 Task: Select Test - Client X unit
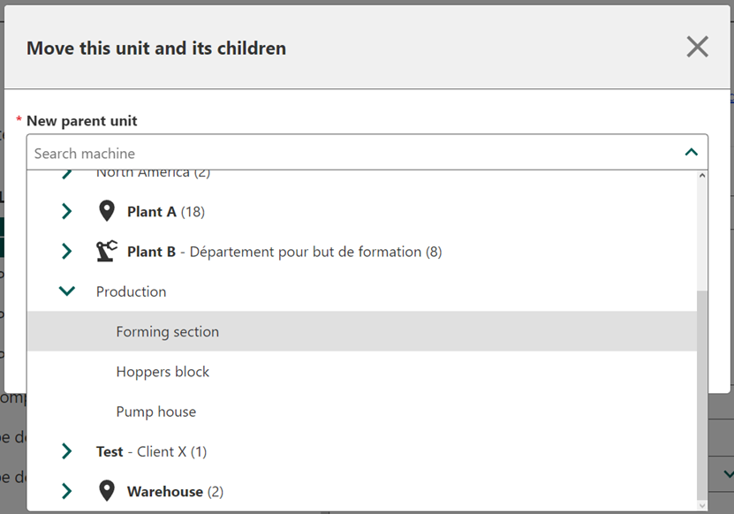point(151,451)
